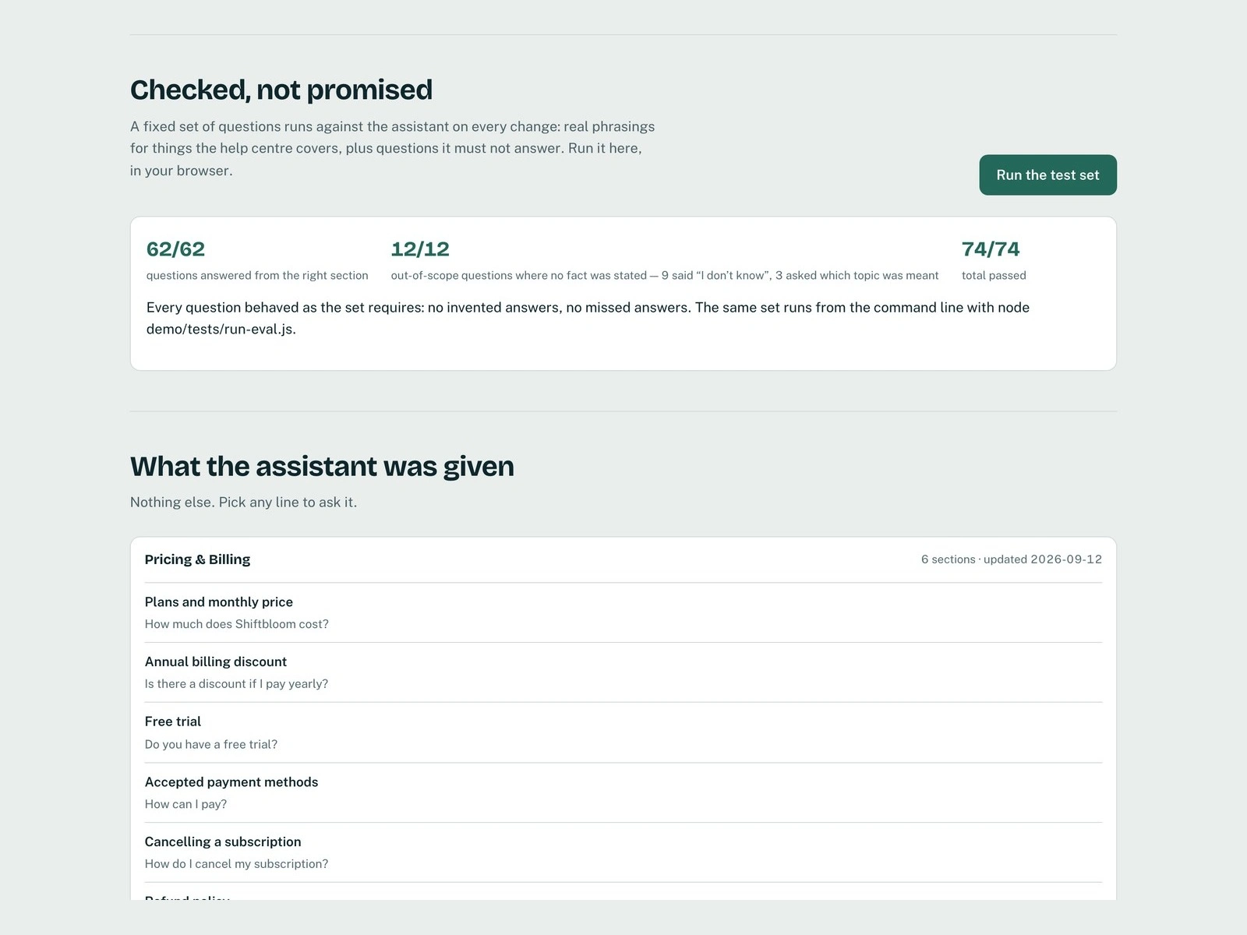This screenshot has height=935, width=1247.
Task: Click the Run the test set button
Action: click(1047, 175)
